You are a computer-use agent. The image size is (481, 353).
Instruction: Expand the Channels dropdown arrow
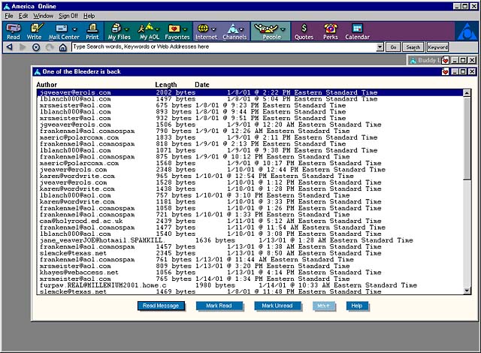[x=241, y=29]
